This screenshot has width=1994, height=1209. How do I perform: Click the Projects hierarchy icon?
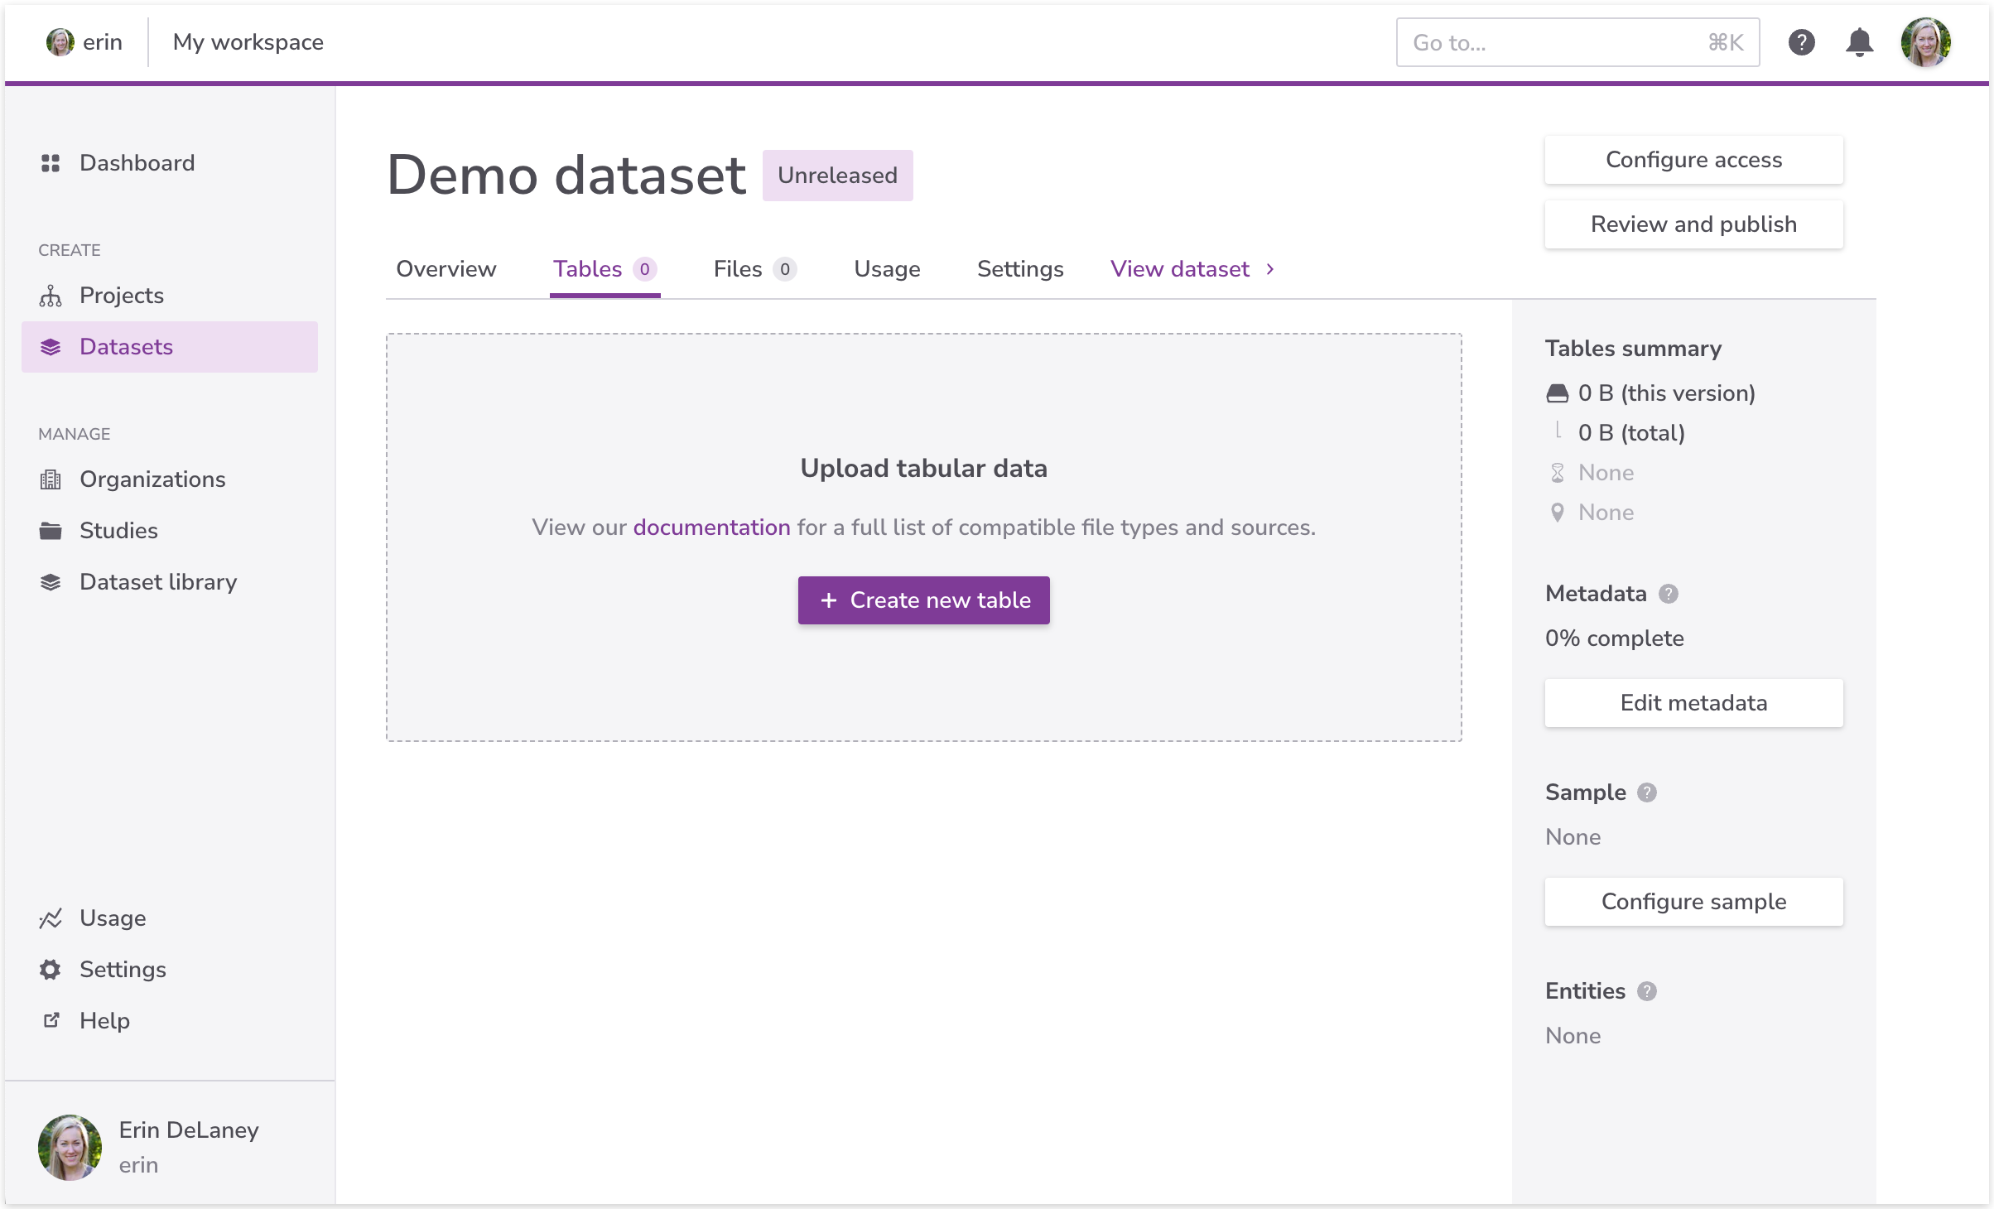[51, 296]
